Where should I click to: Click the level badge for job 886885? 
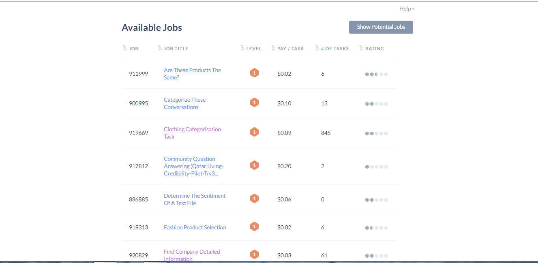pos(254,199)
